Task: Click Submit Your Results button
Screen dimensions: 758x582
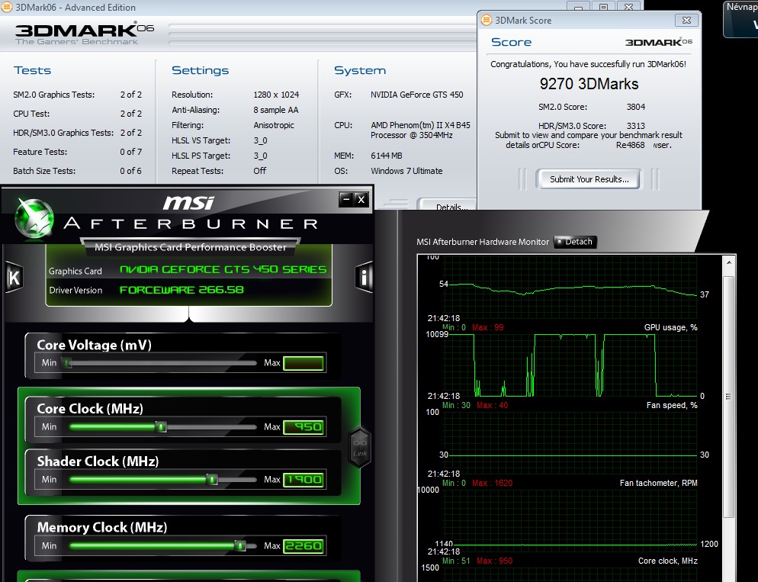Action: coord(589,179)
